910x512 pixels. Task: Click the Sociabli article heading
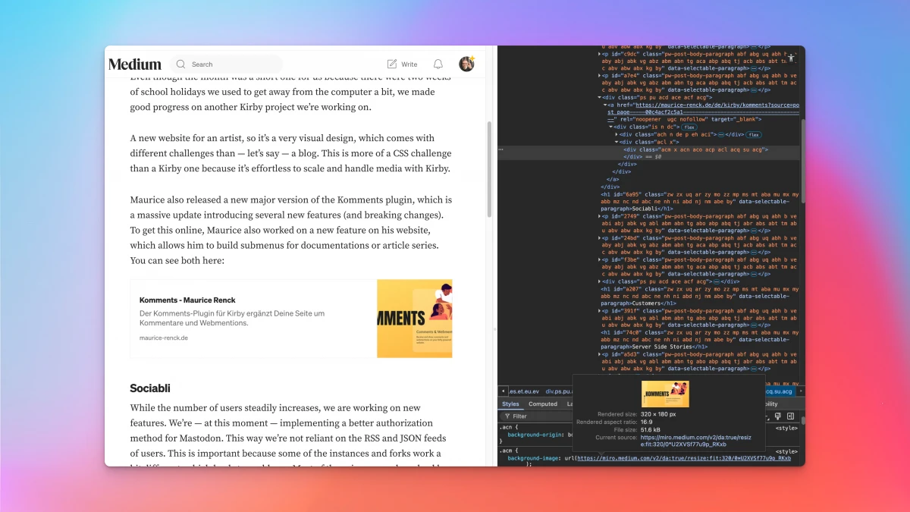[150, 388]
